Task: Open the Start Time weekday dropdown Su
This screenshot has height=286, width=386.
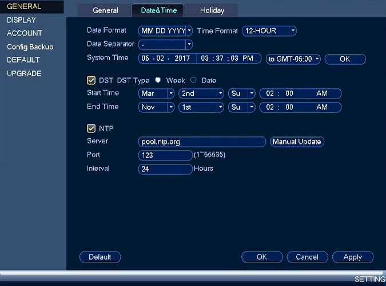Action: point(242,93)
